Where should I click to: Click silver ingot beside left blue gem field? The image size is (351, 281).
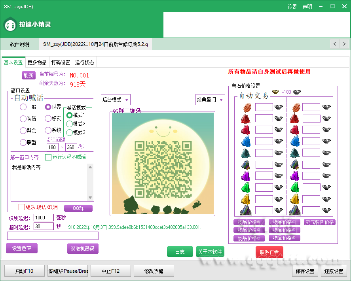(279, 141)
